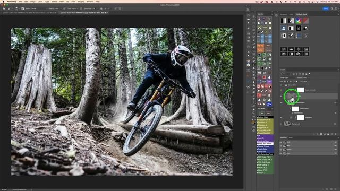
Task: Click the blue person subject mask icon
Action: pyautogui.click(x=283, y=28)
